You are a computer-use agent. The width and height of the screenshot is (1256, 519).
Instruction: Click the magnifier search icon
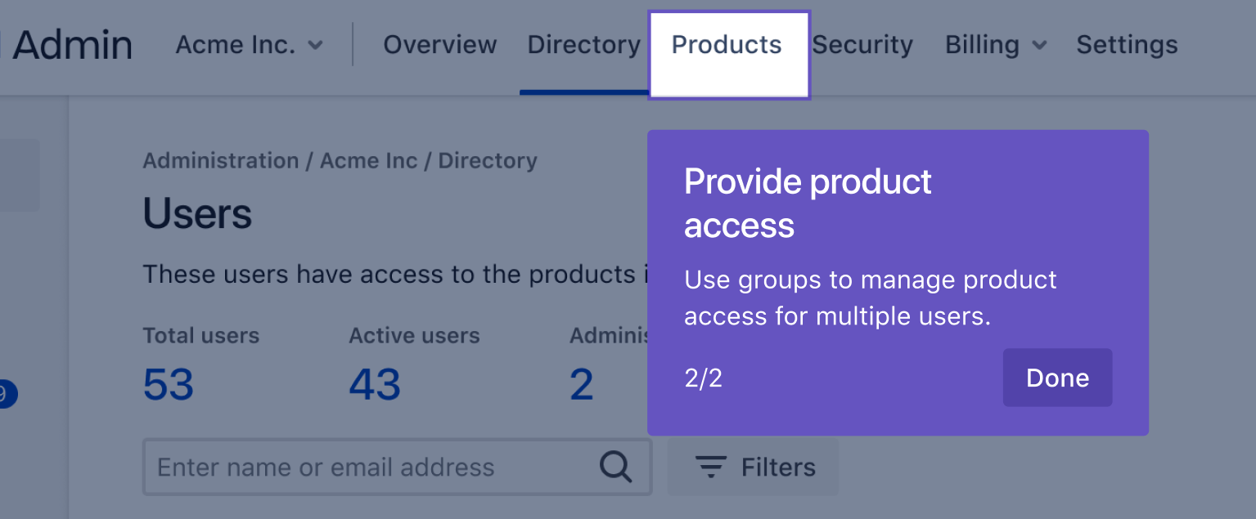click(615, 467)
